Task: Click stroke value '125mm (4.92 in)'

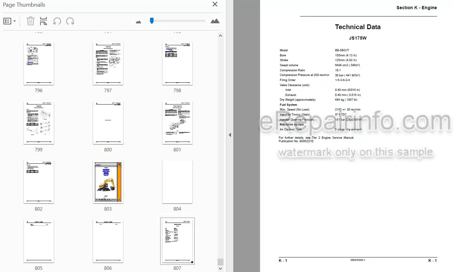Action: pyautogui.click(x=346, y=60)
